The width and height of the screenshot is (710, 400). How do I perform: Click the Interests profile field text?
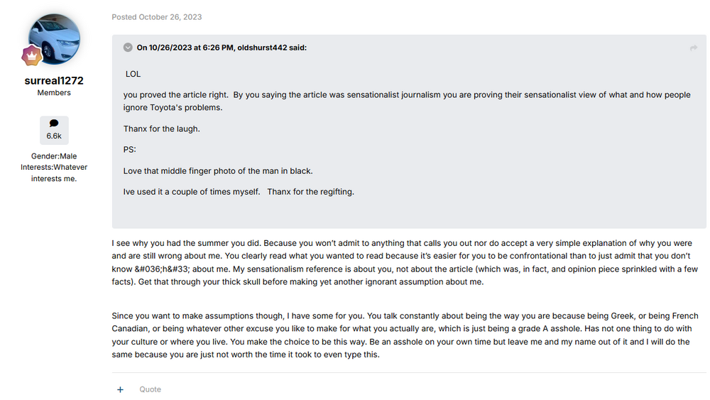pyautogui.click(x=54, y=173)
